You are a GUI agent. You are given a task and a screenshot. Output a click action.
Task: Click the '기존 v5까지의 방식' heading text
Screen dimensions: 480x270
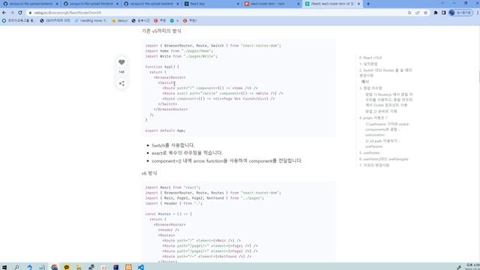161,31
